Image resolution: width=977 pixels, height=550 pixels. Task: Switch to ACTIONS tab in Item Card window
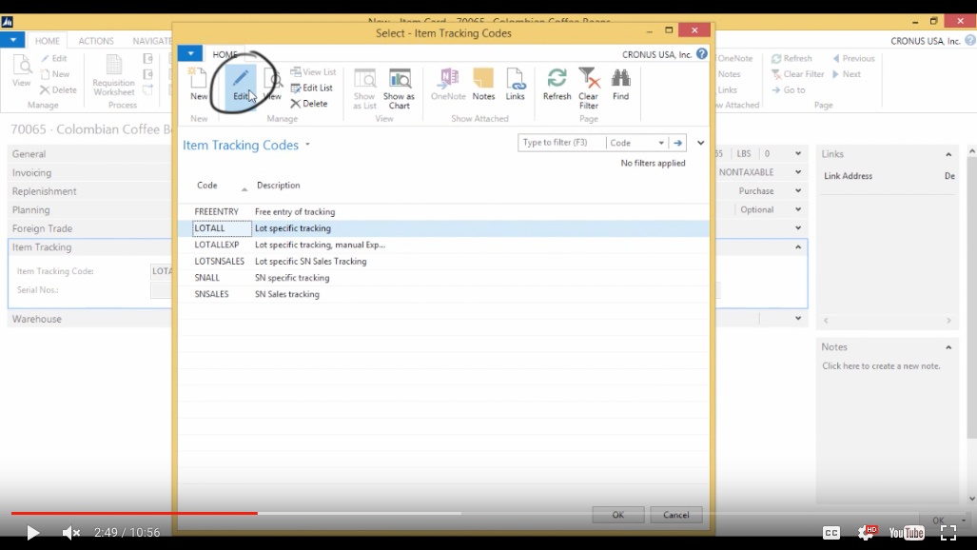[96, 41]
